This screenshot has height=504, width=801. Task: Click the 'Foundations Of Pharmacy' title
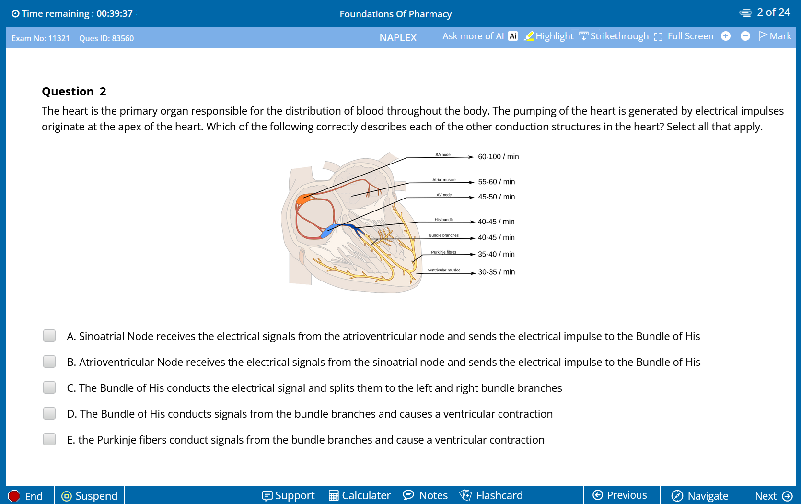coord(395,14)
